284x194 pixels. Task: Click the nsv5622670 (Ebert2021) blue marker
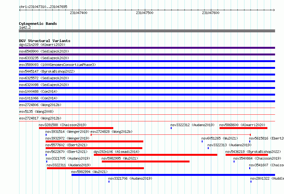(x=46, y=155)
